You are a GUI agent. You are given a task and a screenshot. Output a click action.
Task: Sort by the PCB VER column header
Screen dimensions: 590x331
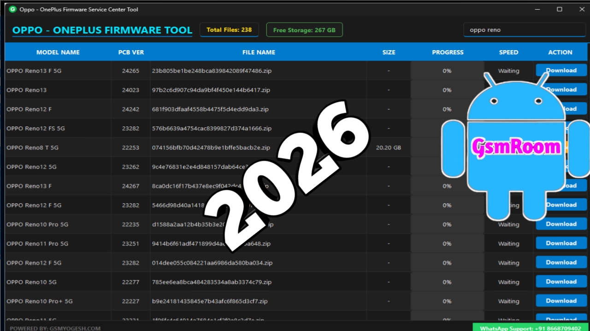pyautogui.click(x=131, y=52)
